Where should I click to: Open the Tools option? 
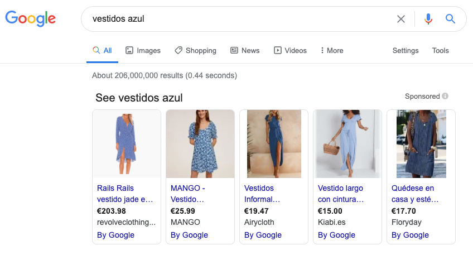coord(441,50)
